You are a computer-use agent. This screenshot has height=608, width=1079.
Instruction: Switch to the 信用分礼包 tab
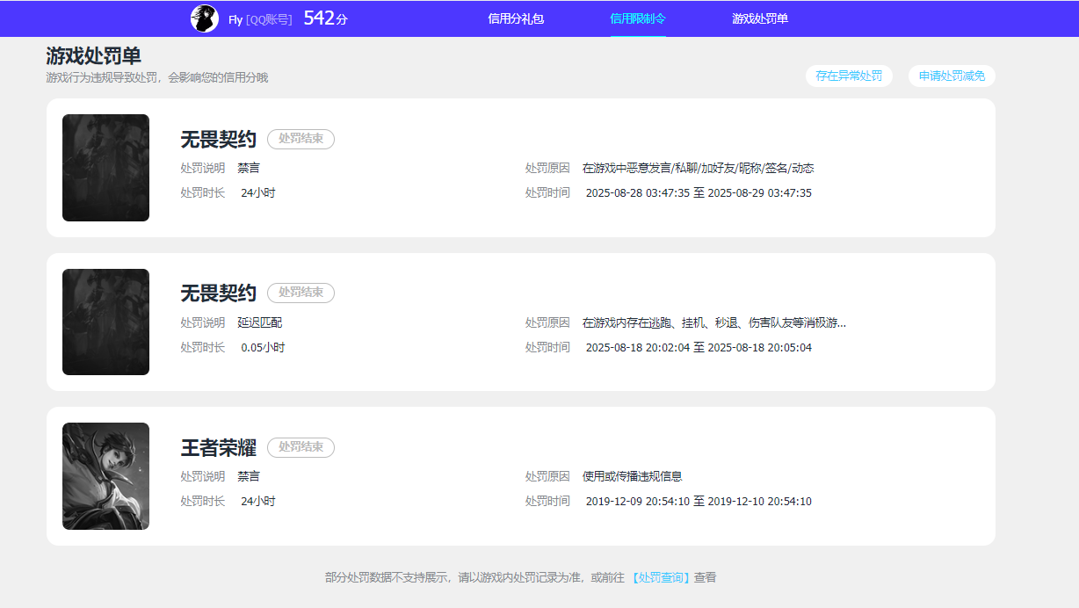pos(516,18)
